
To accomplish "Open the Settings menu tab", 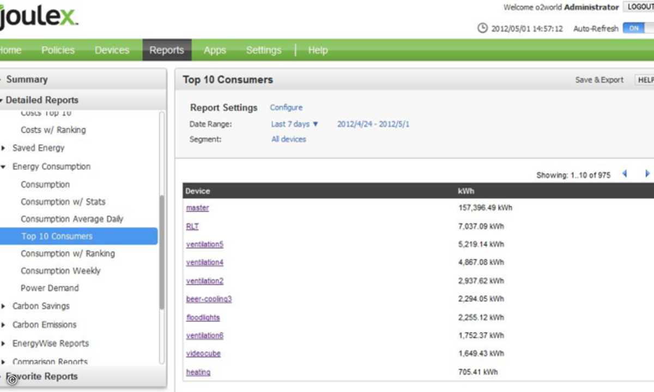I will [263, 50].
